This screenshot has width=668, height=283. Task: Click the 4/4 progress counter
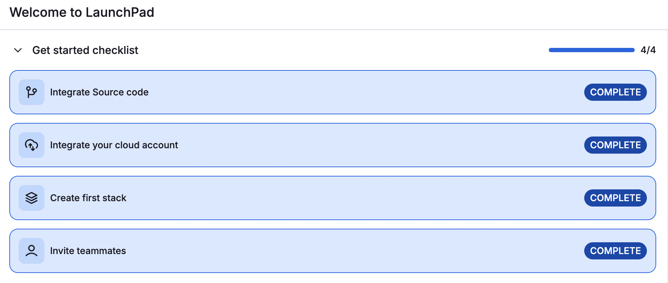click(648, 50)
